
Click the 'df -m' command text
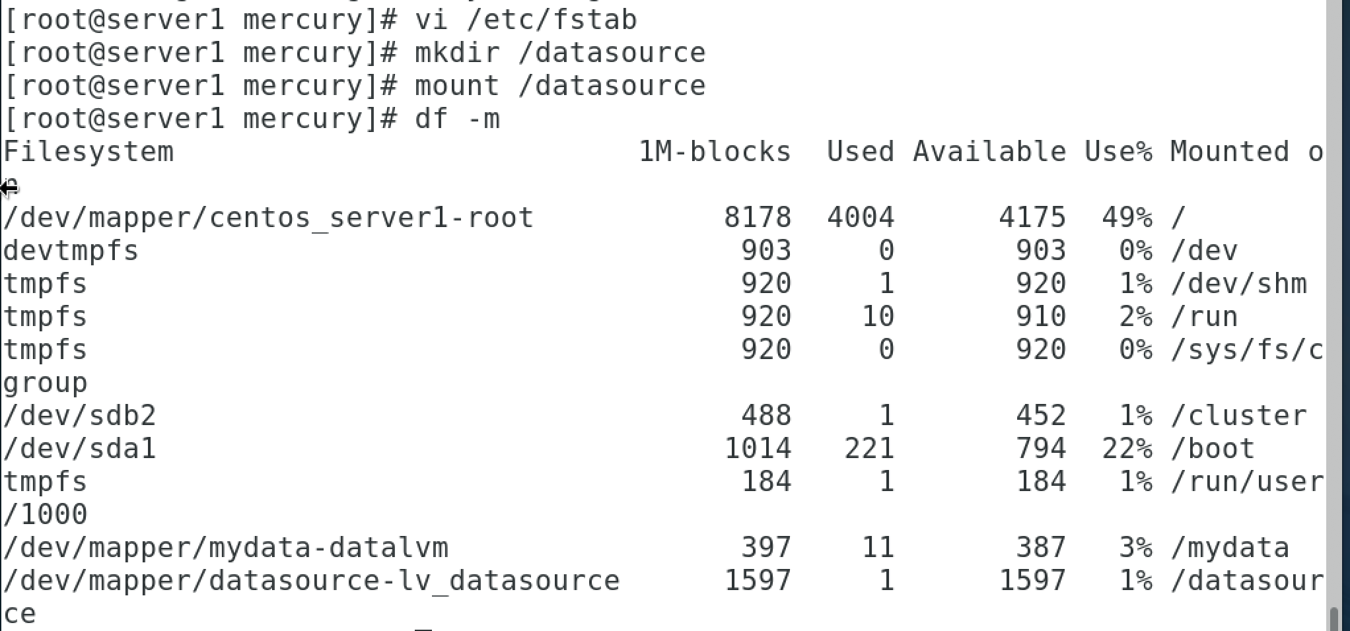pyautogui.click(x=457, y=119)
